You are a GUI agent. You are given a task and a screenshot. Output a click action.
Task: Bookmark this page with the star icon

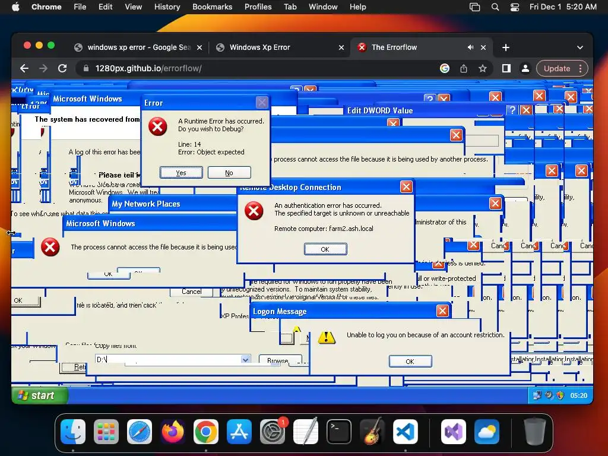tap(483, 69)
